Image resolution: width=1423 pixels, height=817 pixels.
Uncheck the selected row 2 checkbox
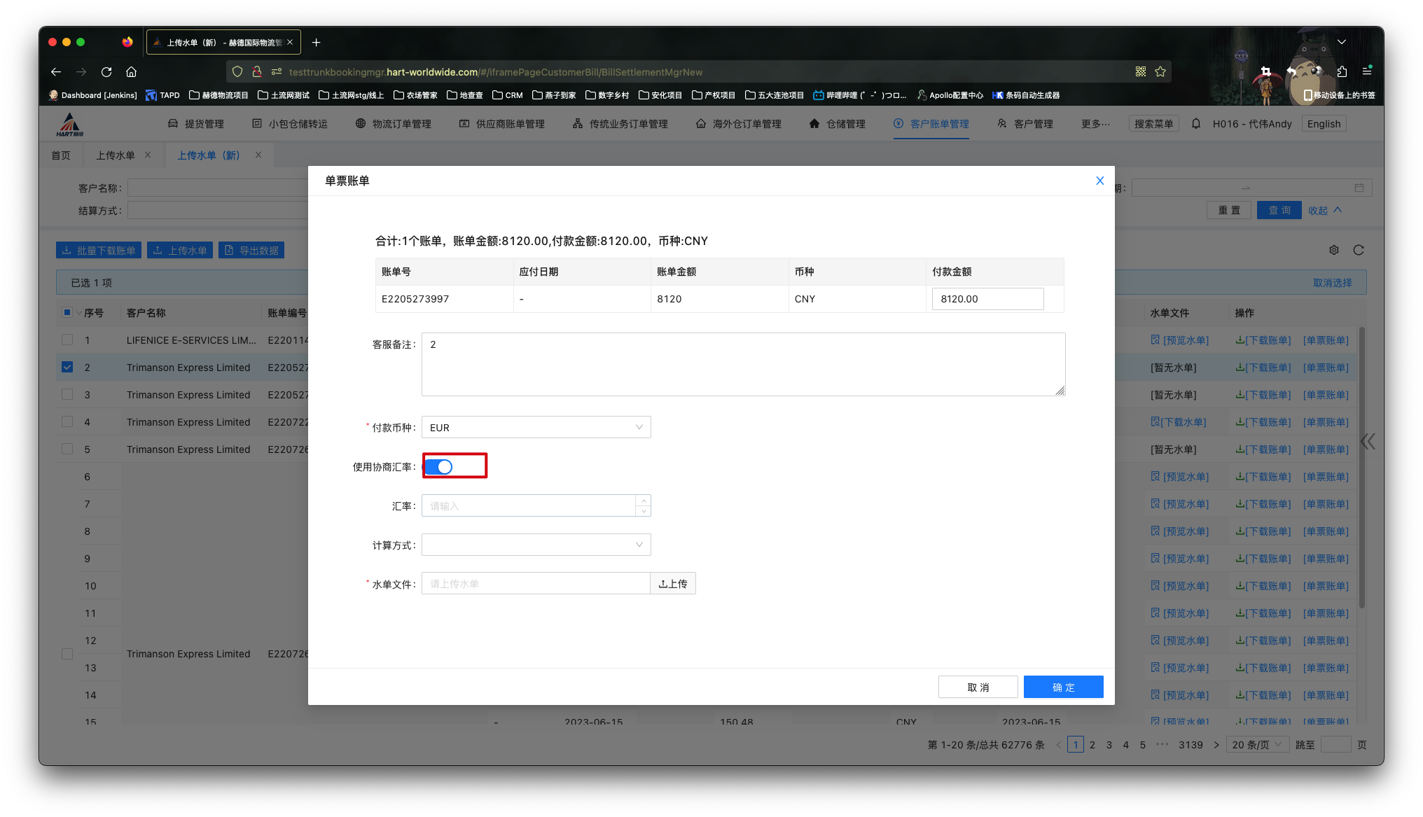point(67,368)
